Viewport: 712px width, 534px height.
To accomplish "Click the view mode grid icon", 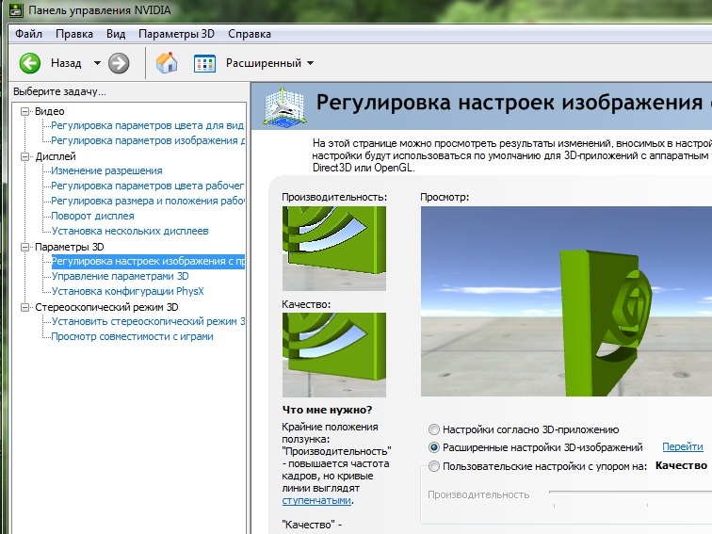I will coord(204,64).
